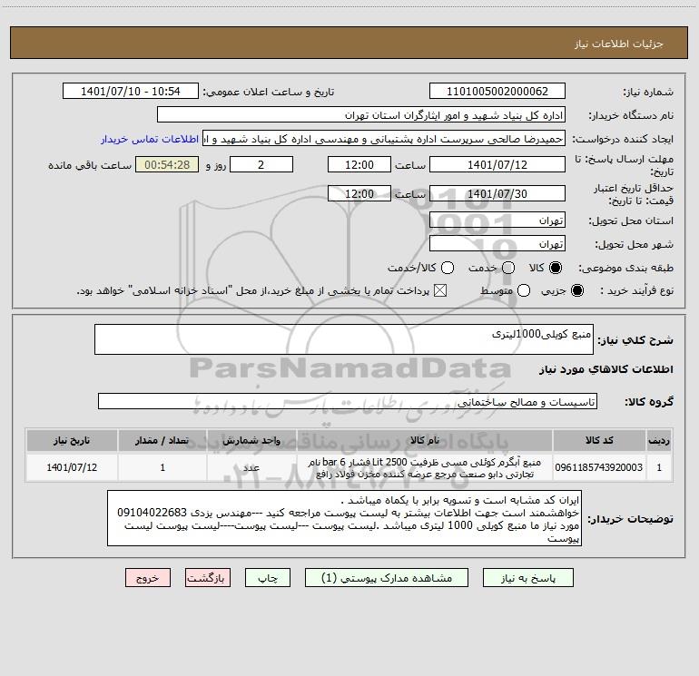Click the price validity time 12:00 field
Screen dimensions: 699x676
(x=359, y=193)
